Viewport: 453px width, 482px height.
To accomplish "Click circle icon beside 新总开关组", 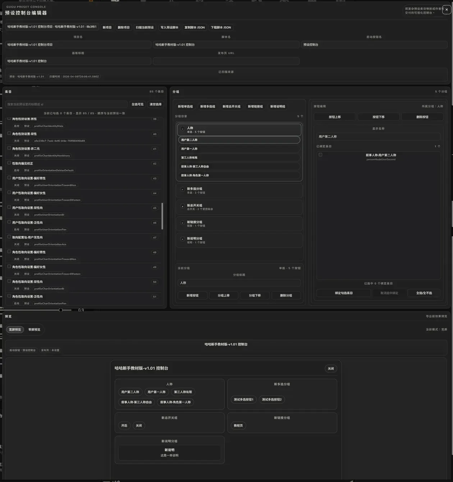I will (x=183, y=206).
